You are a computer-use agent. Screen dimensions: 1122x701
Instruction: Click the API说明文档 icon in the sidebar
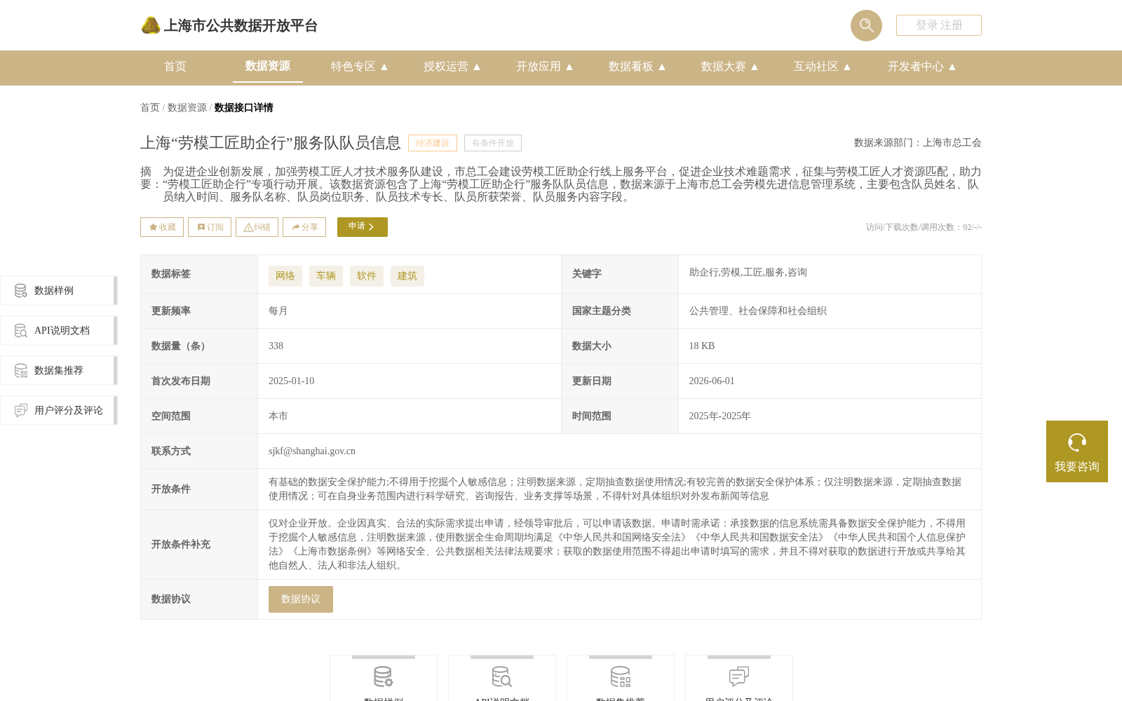21,331
